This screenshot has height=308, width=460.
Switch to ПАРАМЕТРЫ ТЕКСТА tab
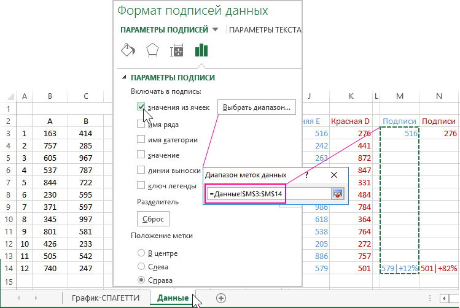(265, 30)
